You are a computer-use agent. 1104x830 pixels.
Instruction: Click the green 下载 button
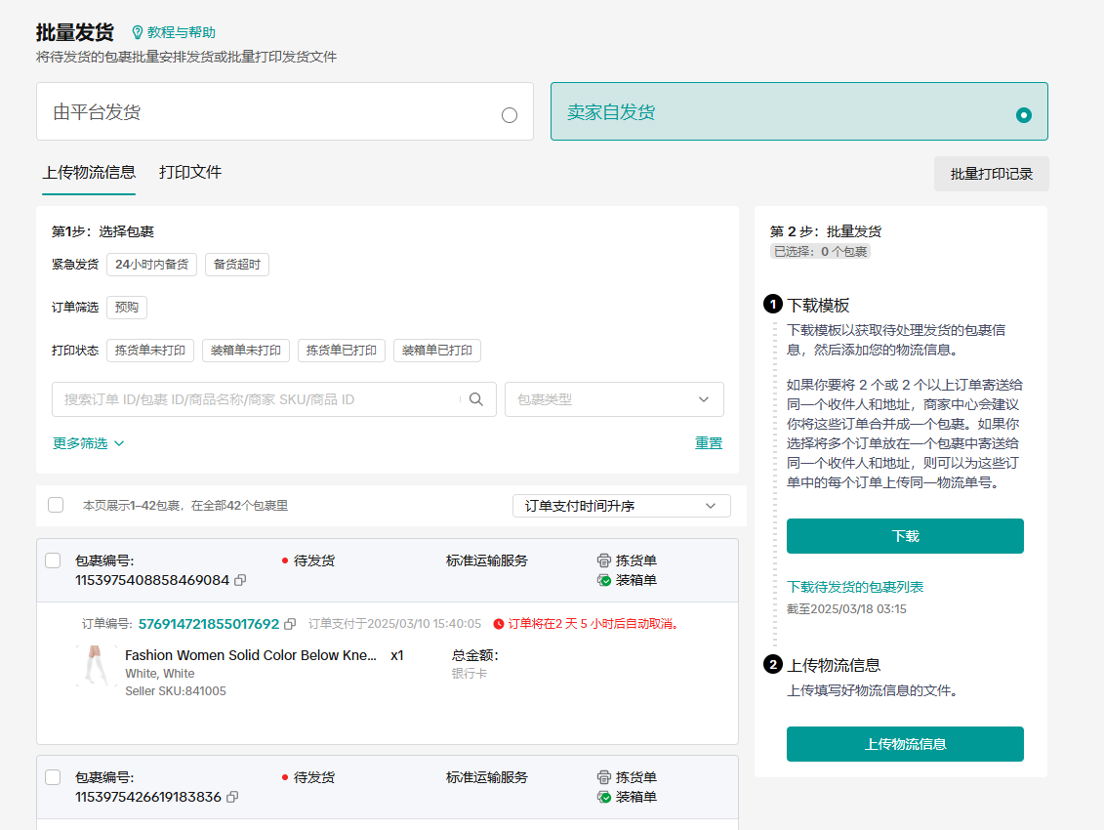click(905, 536)
